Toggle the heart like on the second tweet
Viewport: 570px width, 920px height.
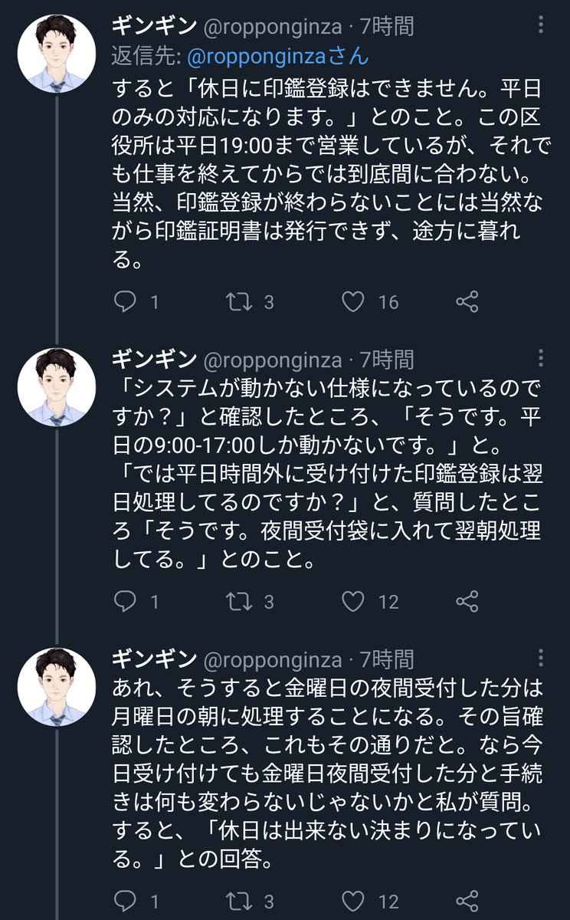tap(355, 603)
